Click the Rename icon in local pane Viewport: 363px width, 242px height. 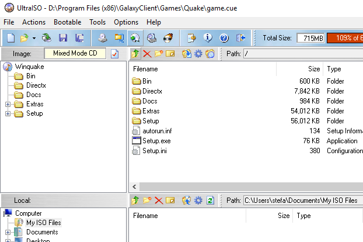pos(170,200)
